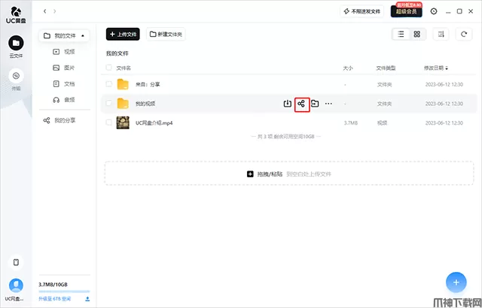Click the share icon on 我的视频 row

(x=301, y=103)
